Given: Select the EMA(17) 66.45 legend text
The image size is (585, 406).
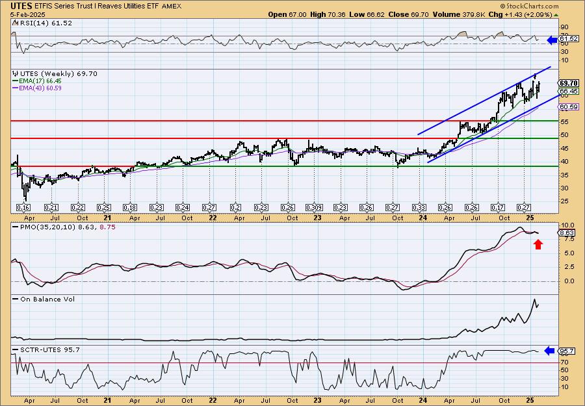Looking at the screenshot, I should [40, 81].
